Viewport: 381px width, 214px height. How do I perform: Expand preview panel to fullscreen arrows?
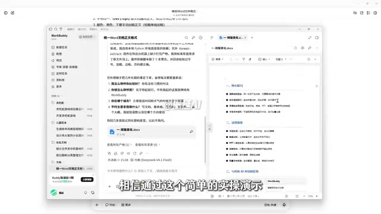310,37
